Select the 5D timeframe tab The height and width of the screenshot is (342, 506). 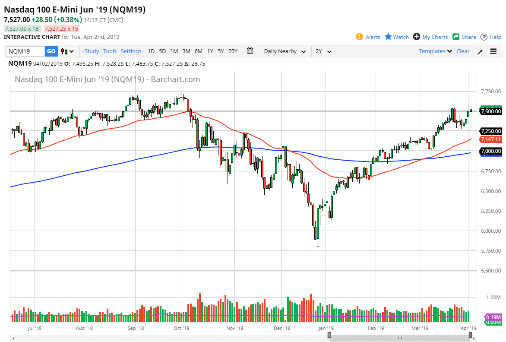point(162,51)
